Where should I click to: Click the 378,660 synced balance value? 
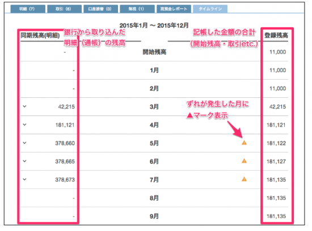point(65,143)
